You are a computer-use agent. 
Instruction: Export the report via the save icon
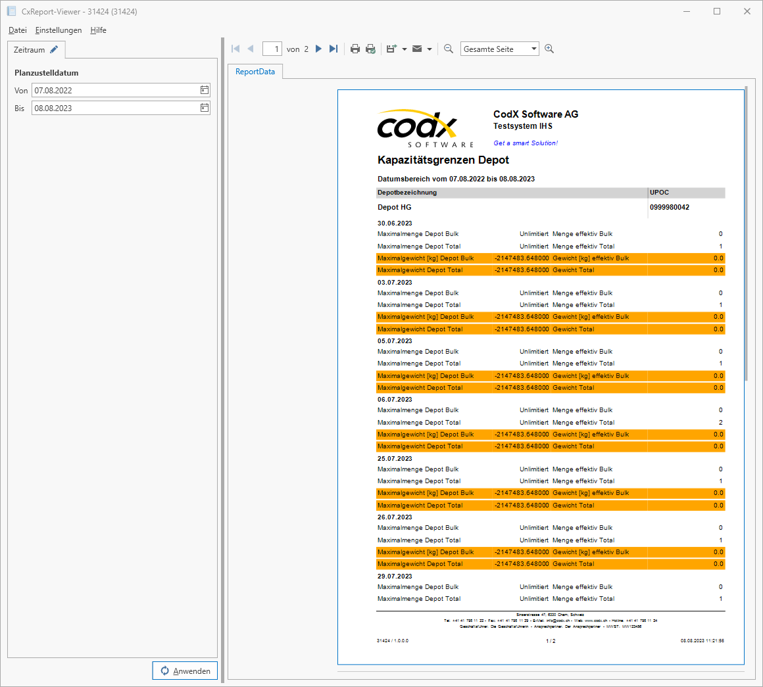(x=391, y=48)
